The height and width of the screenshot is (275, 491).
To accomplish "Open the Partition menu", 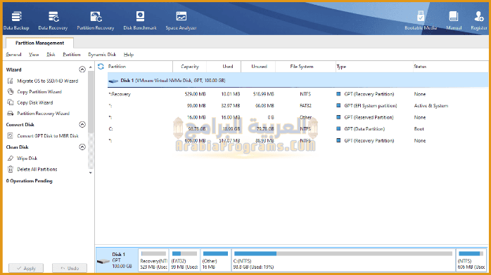I will pos(71,55).
